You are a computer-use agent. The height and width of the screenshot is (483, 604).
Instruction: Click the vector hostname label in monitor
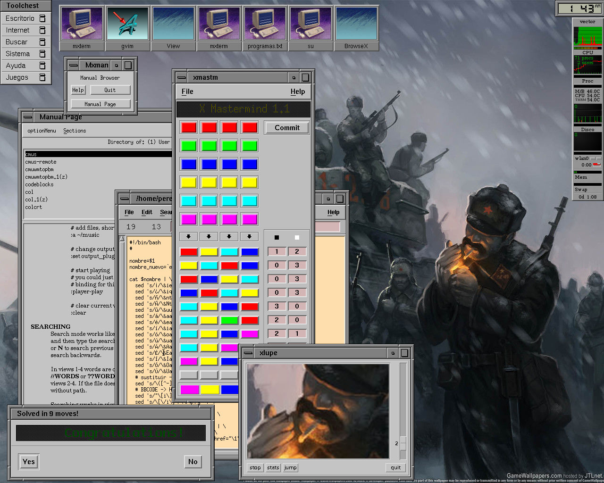pyautogui.click(x=587, y=22)
